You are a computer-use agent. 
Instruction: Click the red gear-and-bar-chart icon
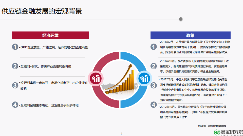click(x=96, y=79)
